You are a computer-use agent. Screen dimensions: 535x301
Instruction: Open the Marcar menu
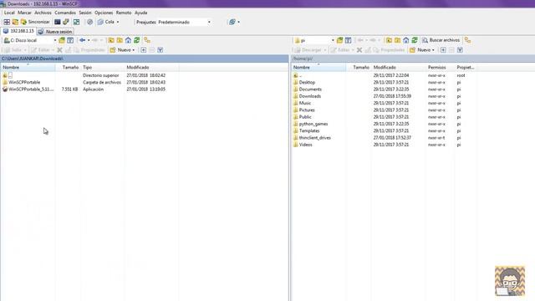click(x=24, y=13)
